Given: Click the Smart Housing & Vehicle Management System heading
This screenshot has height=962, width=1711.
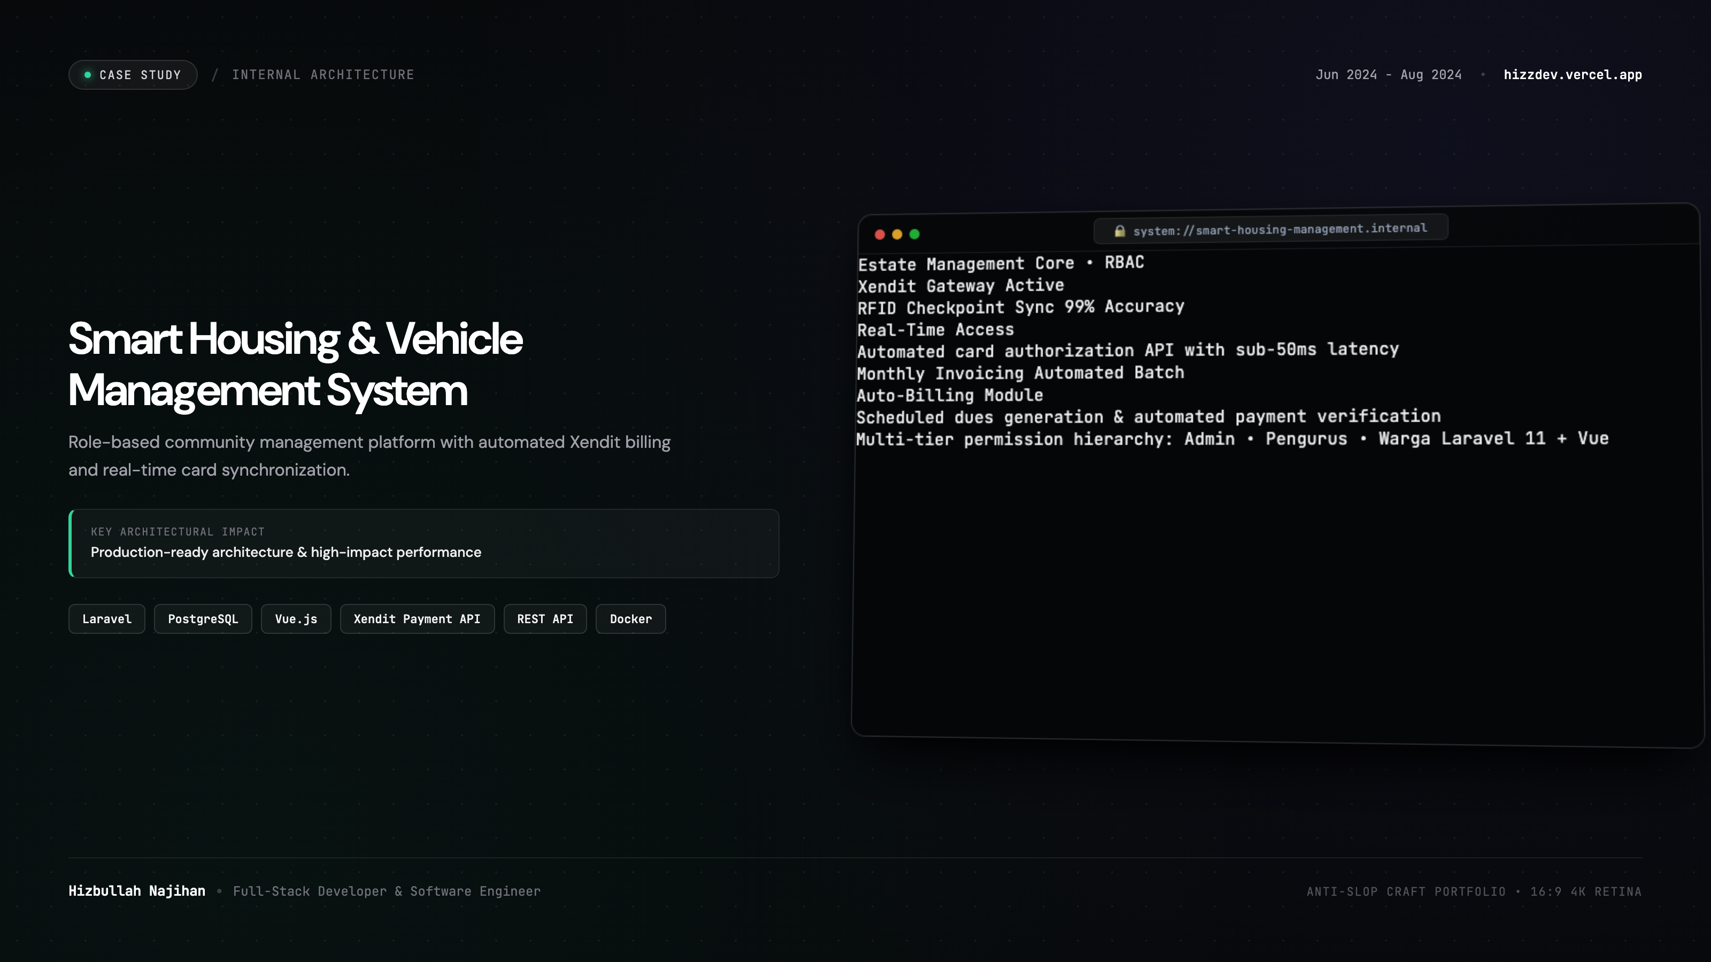Looking at the screenshot, I should point(295,364).
